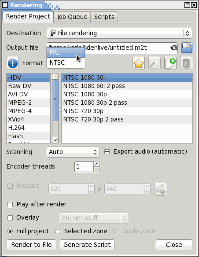Click the star favorite profile icon
Screen dimensions: 199x257
139,63
